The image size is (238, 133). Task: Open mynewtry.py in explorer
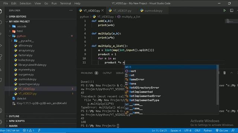coord(41,70)
